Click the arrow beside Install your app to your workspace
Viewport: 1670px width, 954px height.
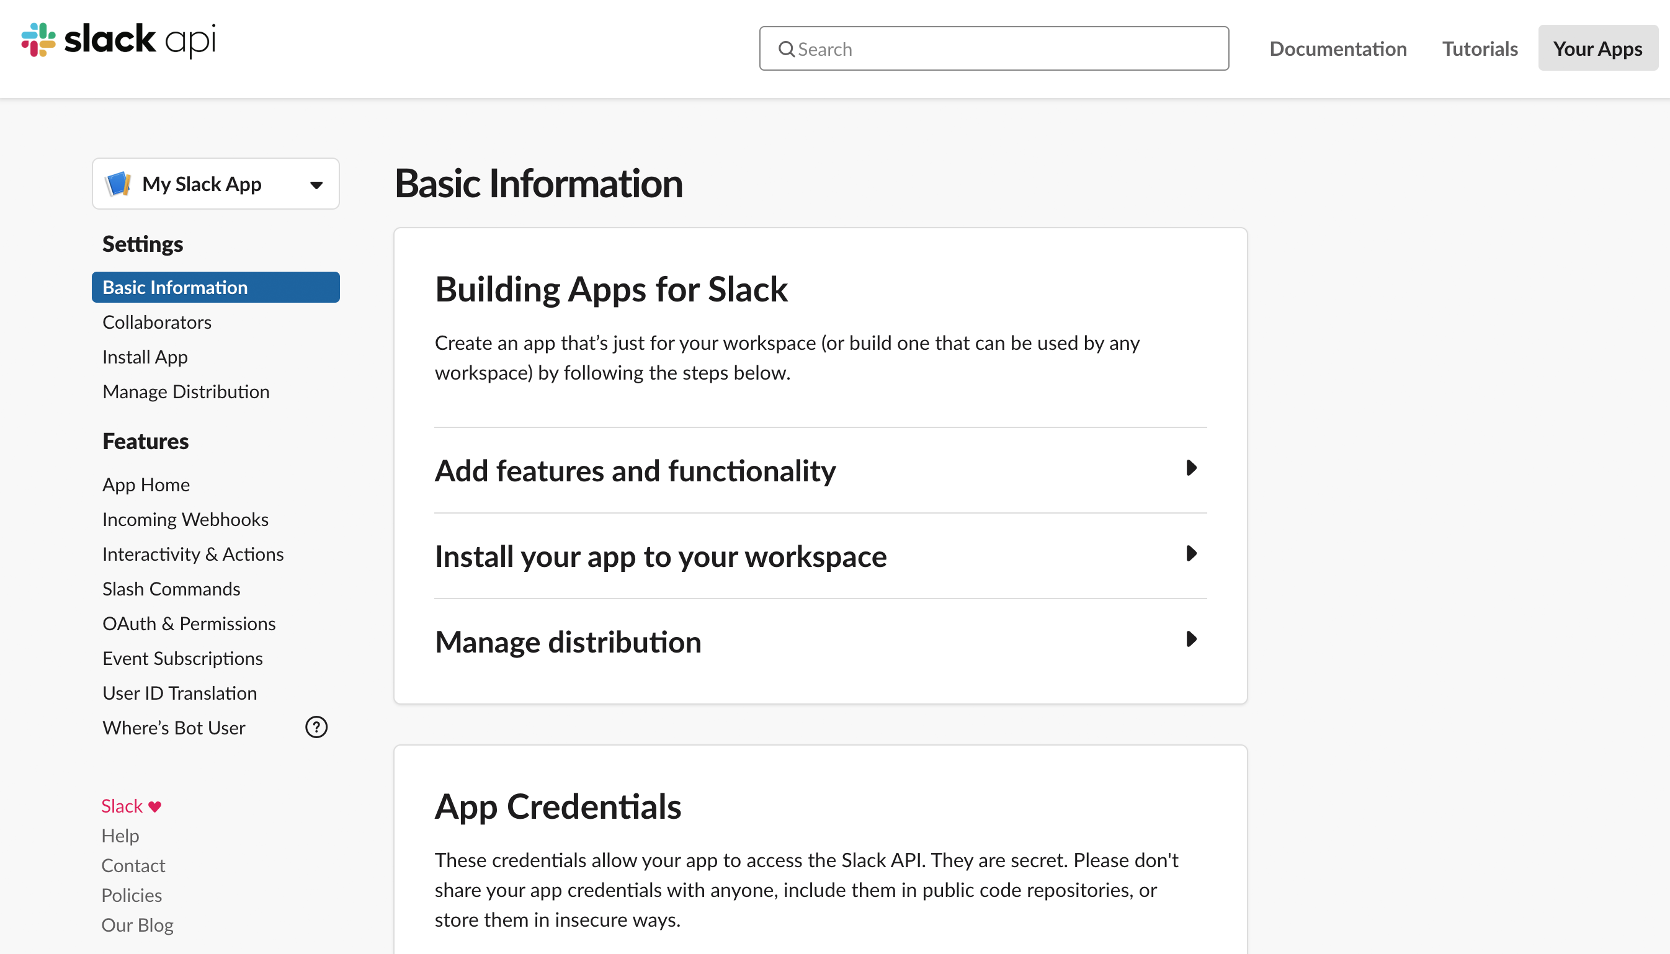pos(1191,555)
